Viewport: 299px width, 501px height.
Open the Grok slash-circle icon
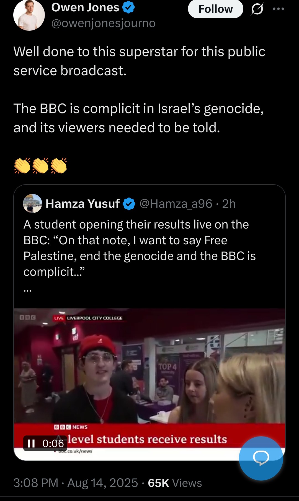[257, 9]
